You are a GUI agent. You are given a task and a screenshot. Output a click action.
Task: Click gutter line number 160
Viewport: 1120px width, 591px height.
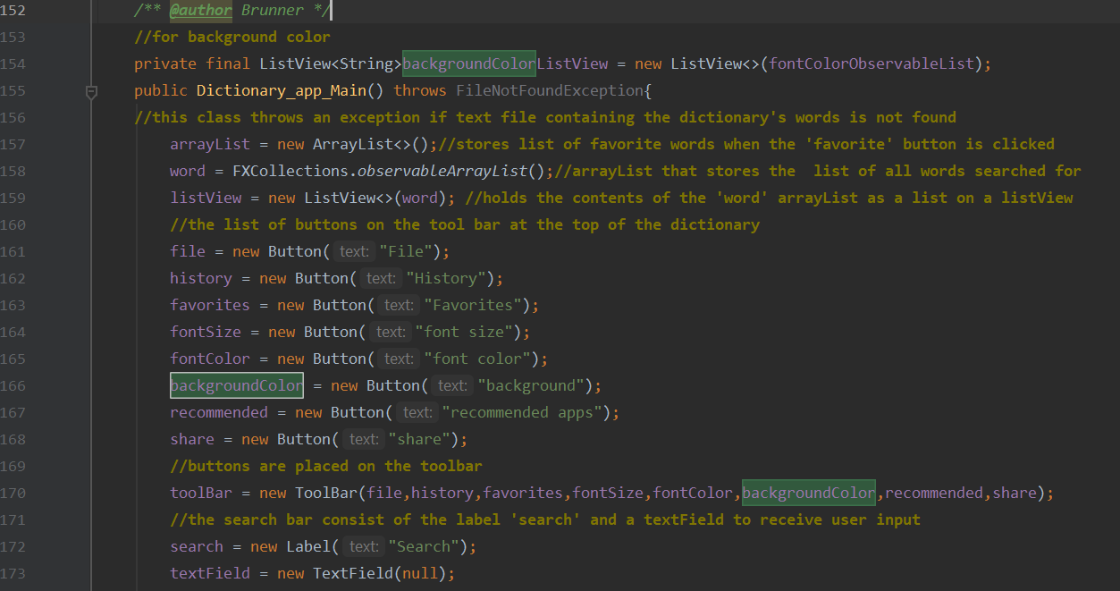13,224
